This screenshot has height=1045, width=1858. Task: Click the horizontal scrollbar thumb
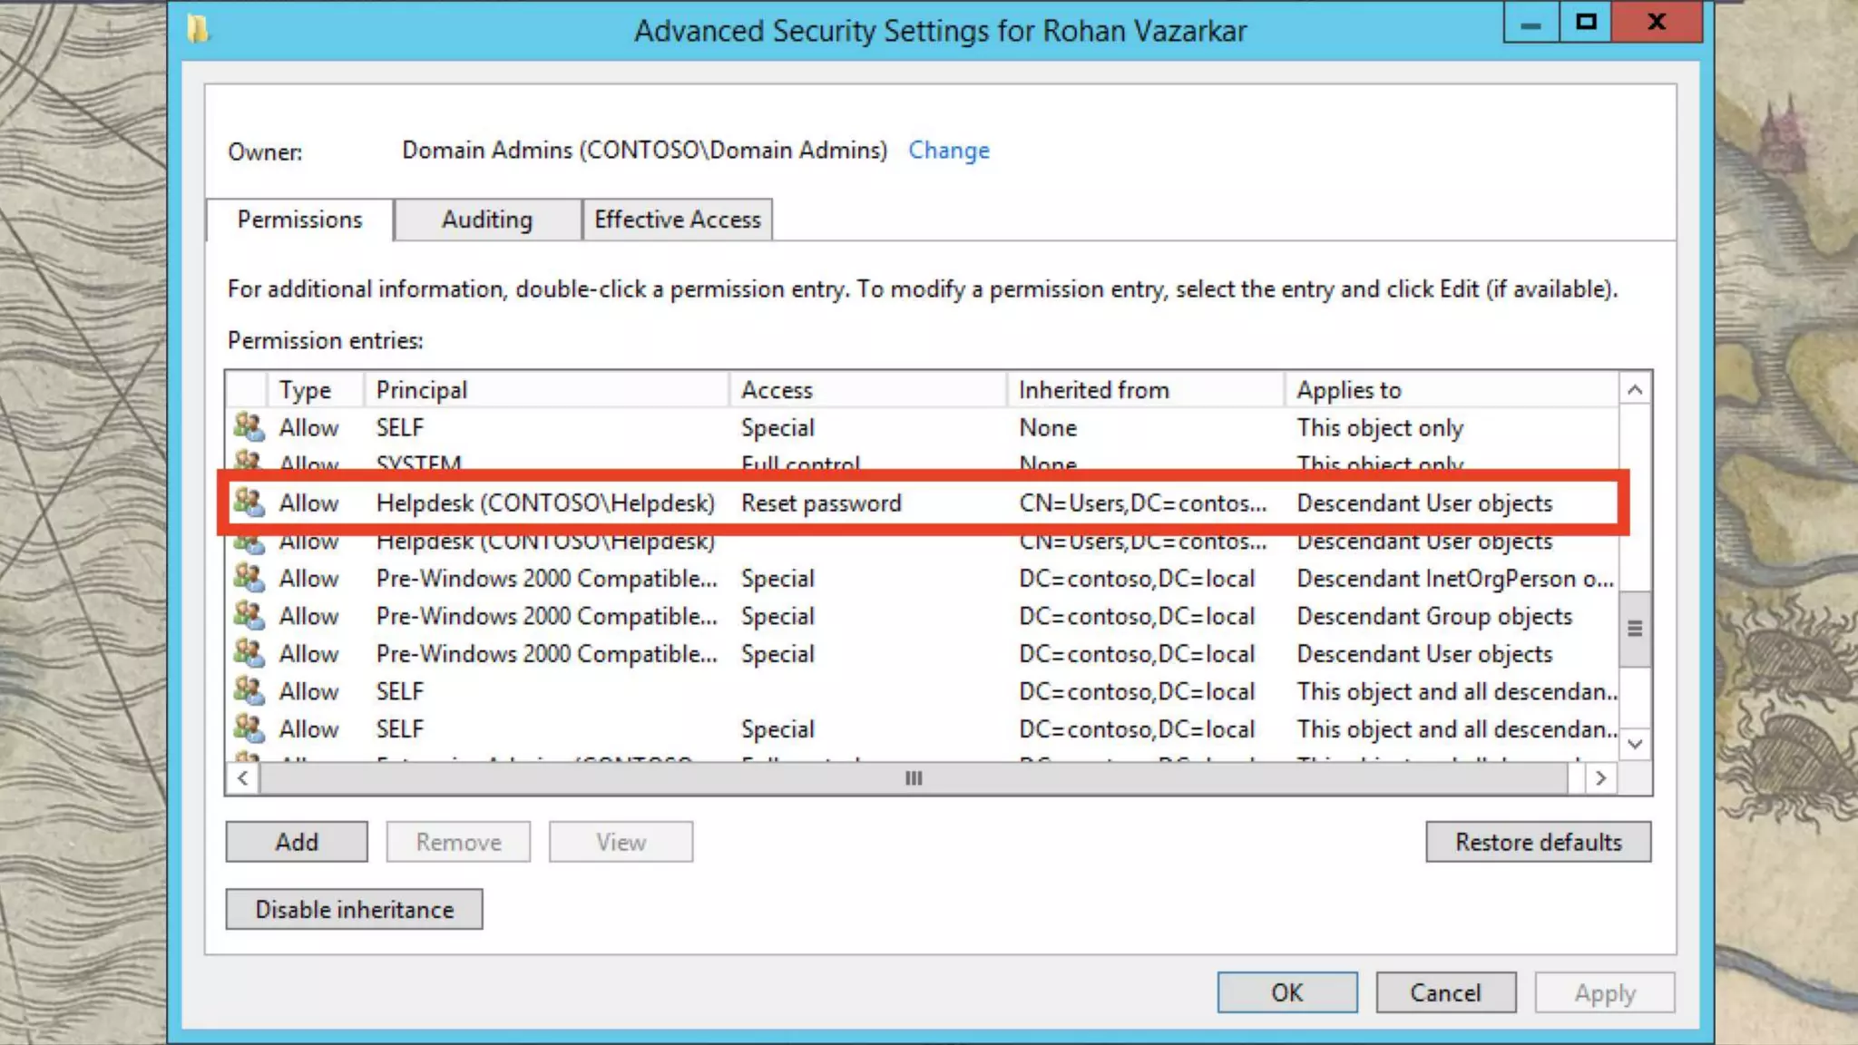913,778
